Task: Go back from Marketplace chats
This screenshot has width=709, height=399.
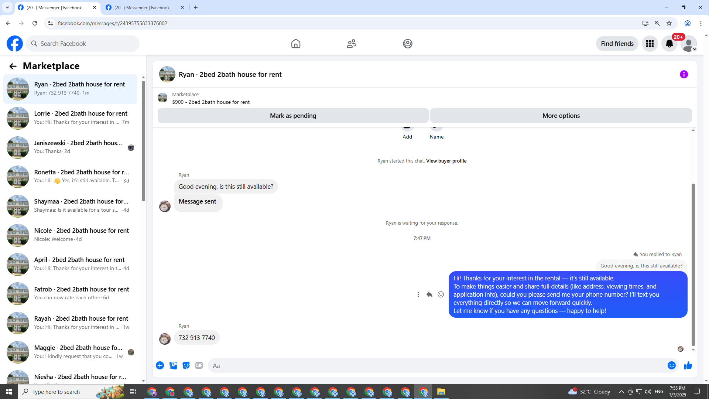Action: tap(13, 66)
